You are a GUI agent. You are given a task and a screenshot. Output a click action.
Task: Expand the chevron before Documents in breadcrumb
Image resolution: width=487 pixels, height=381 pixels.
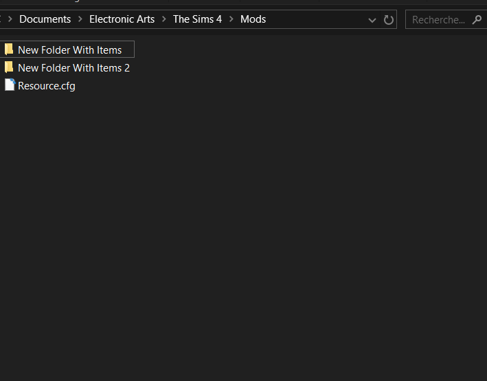tap(10, 19)
